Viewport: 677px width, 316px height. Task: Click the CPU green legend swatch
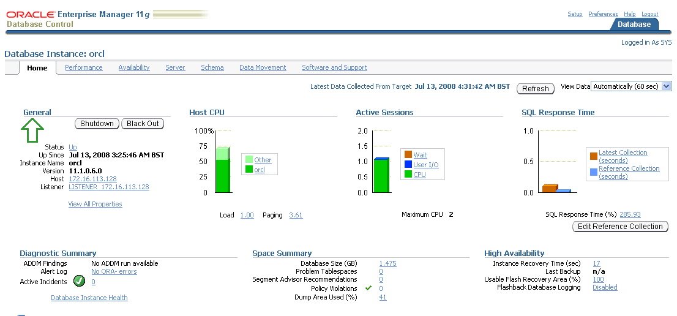tap(408, 175)
